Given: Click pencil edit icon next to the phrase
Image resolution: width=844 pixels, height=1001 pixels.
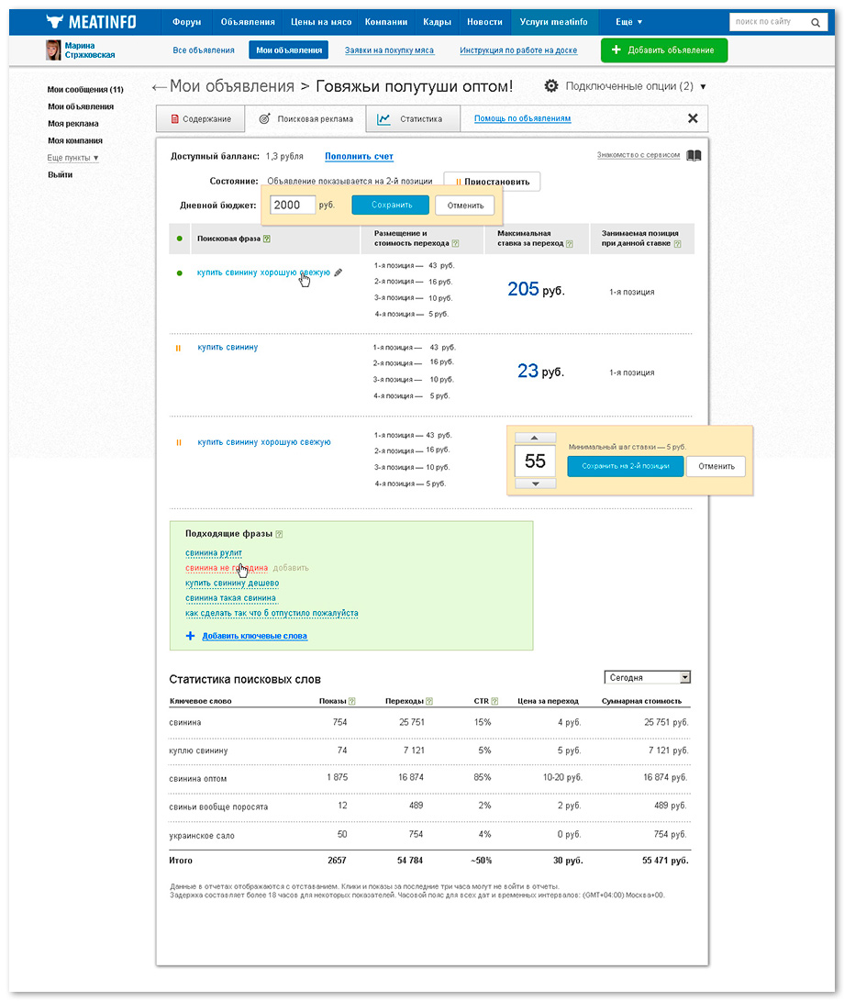Looking at the screenshot, I should (339, 272).
